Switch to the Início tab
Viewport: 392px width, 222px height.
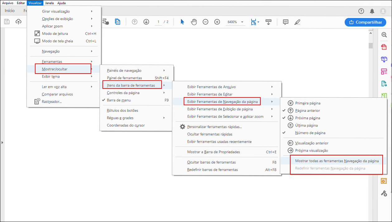(9, 10)
